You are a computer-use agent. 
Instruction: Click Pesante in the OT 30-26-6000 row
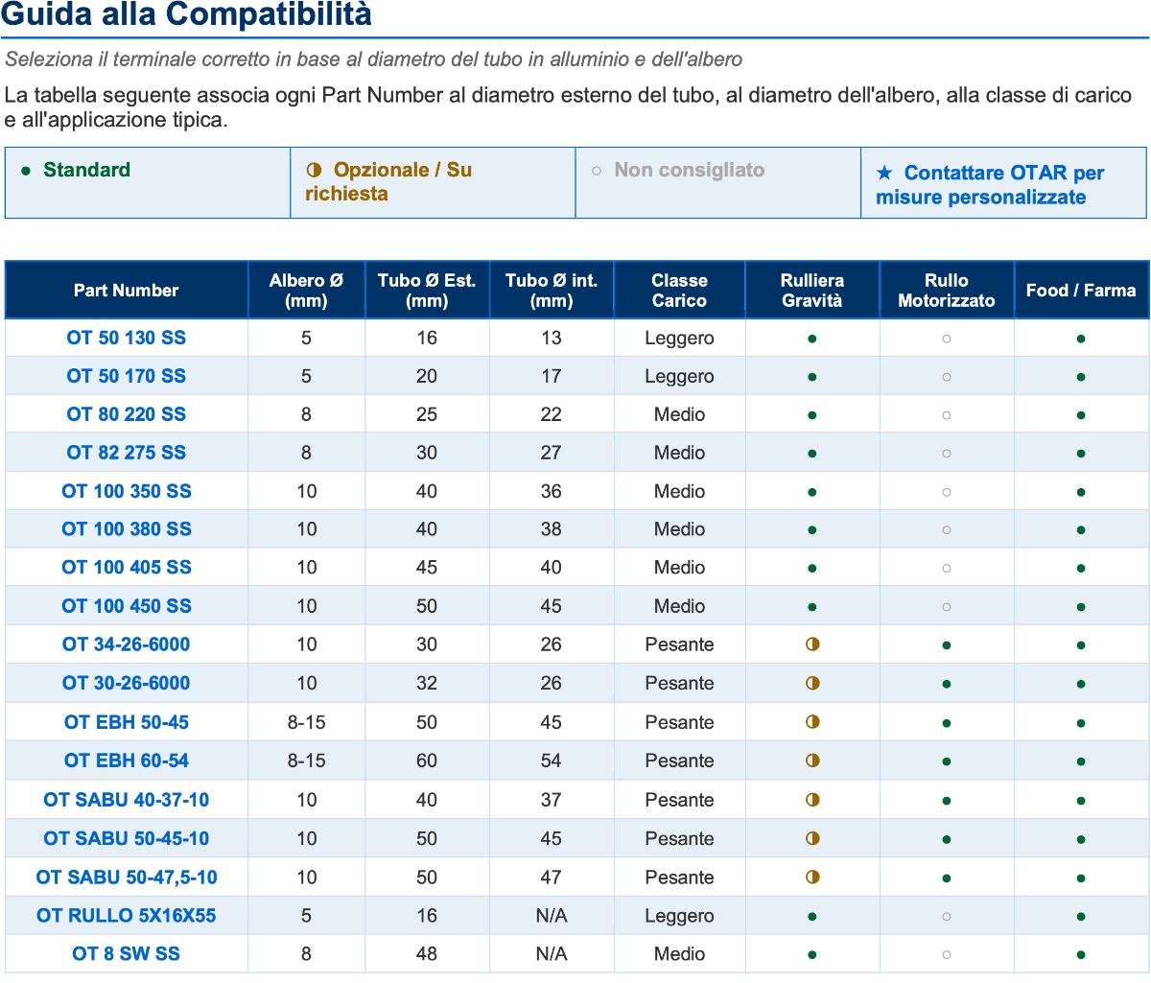click(x=679, y=683)
